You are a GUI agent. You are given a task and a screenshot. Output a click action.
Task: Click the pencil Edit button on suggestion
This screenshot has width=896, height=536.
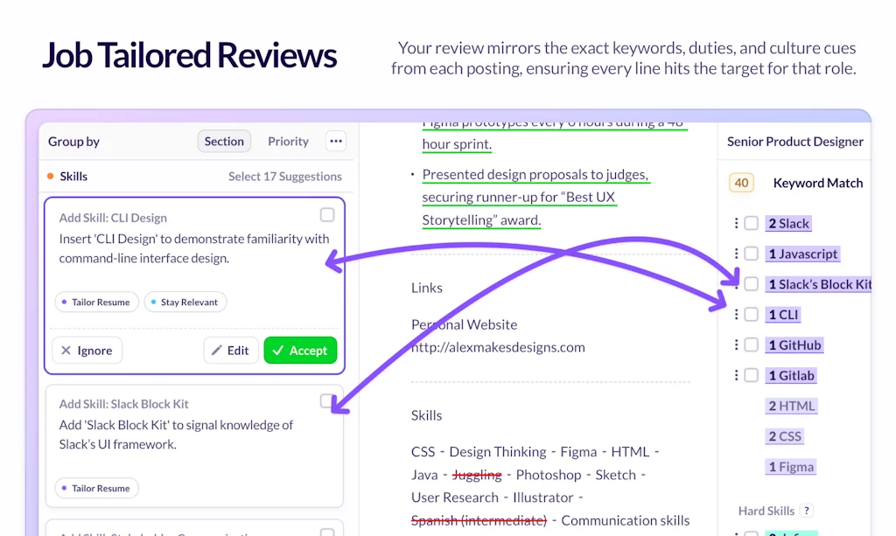point(231,351)
